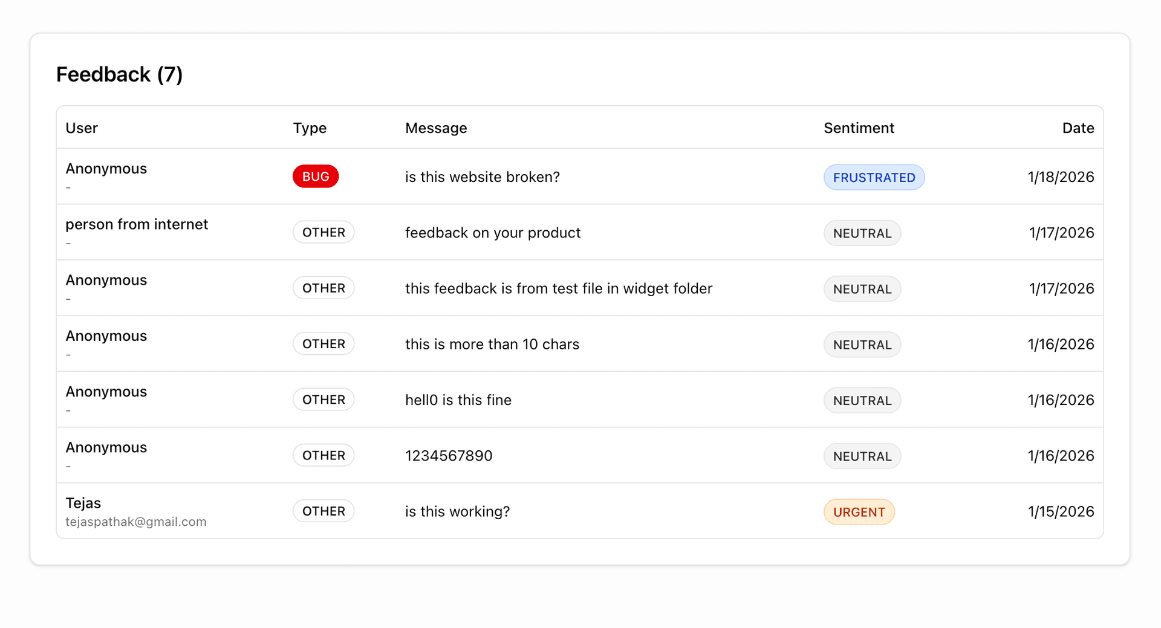Click the 'is this website broken?' message

click(x=482, y=177)
